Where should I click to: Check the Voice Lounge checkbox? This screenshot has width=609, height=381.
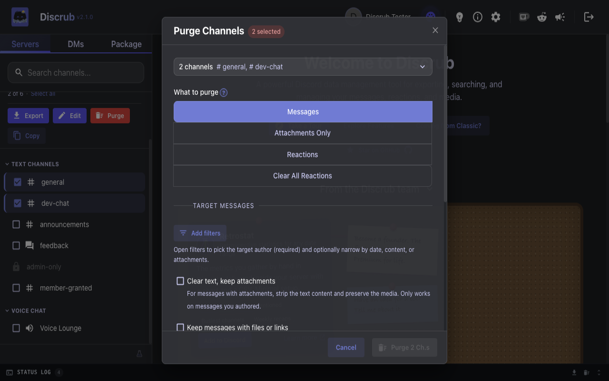click(16, 328)
